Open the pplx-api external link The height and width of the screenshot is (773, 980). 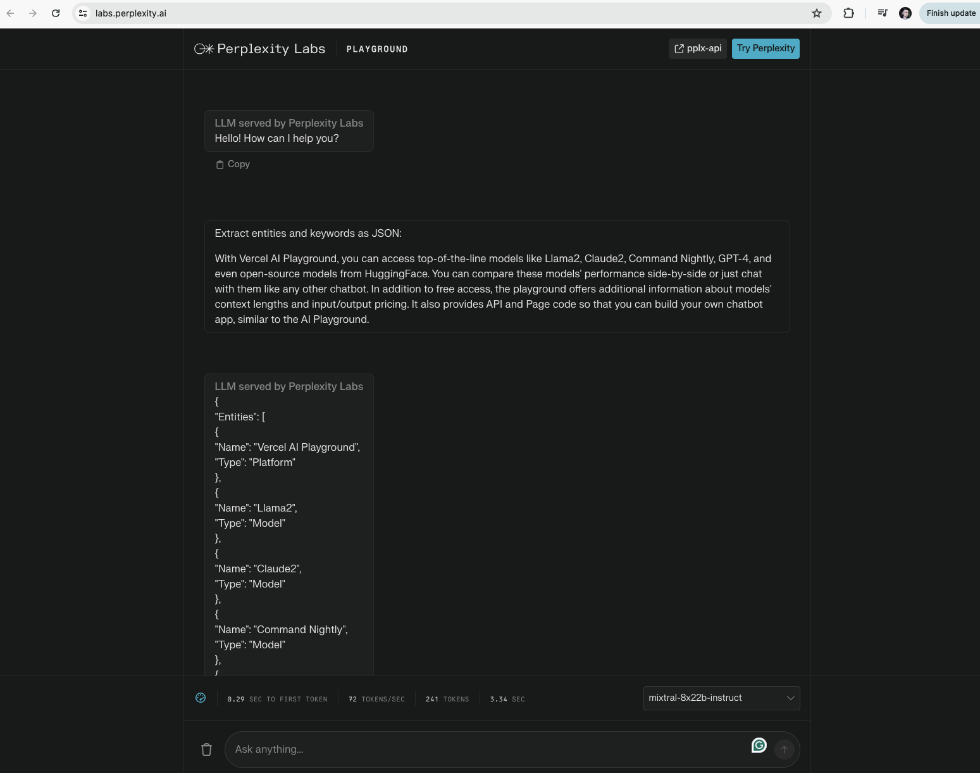(x=698, y=49)
